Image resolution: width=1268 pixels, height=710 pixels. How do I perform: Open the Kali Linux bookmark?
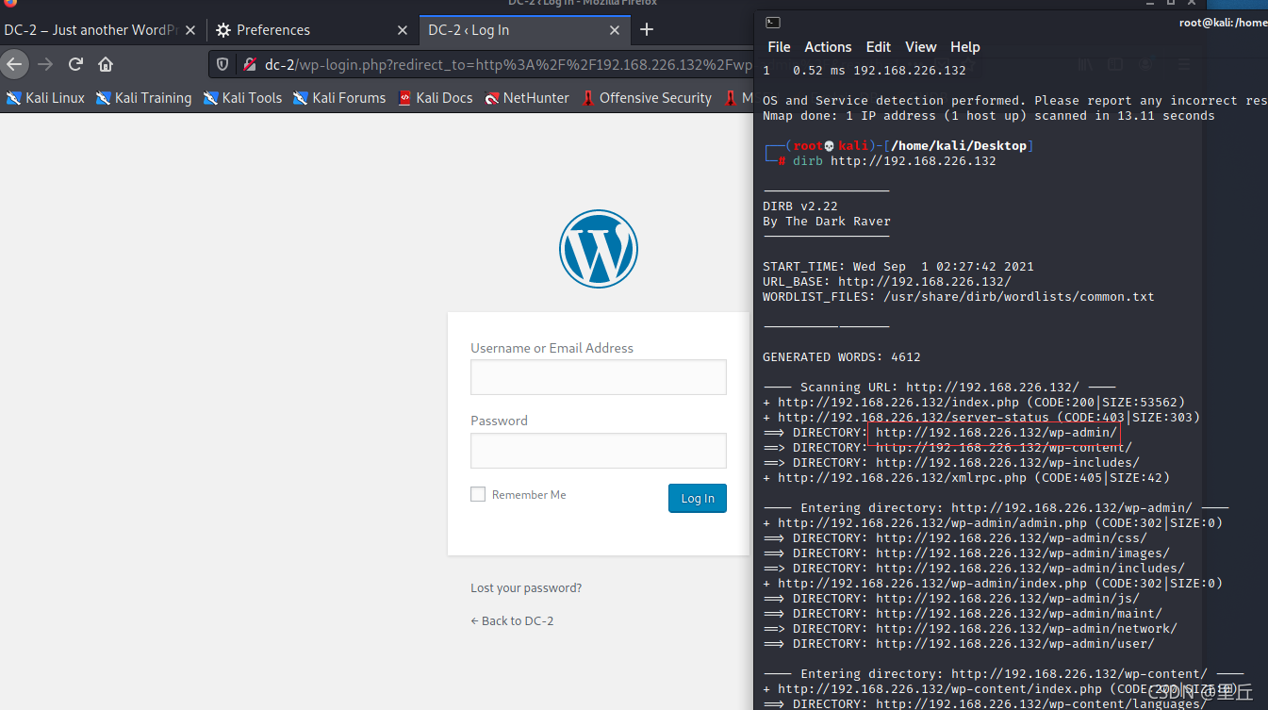tap(45, 97)
